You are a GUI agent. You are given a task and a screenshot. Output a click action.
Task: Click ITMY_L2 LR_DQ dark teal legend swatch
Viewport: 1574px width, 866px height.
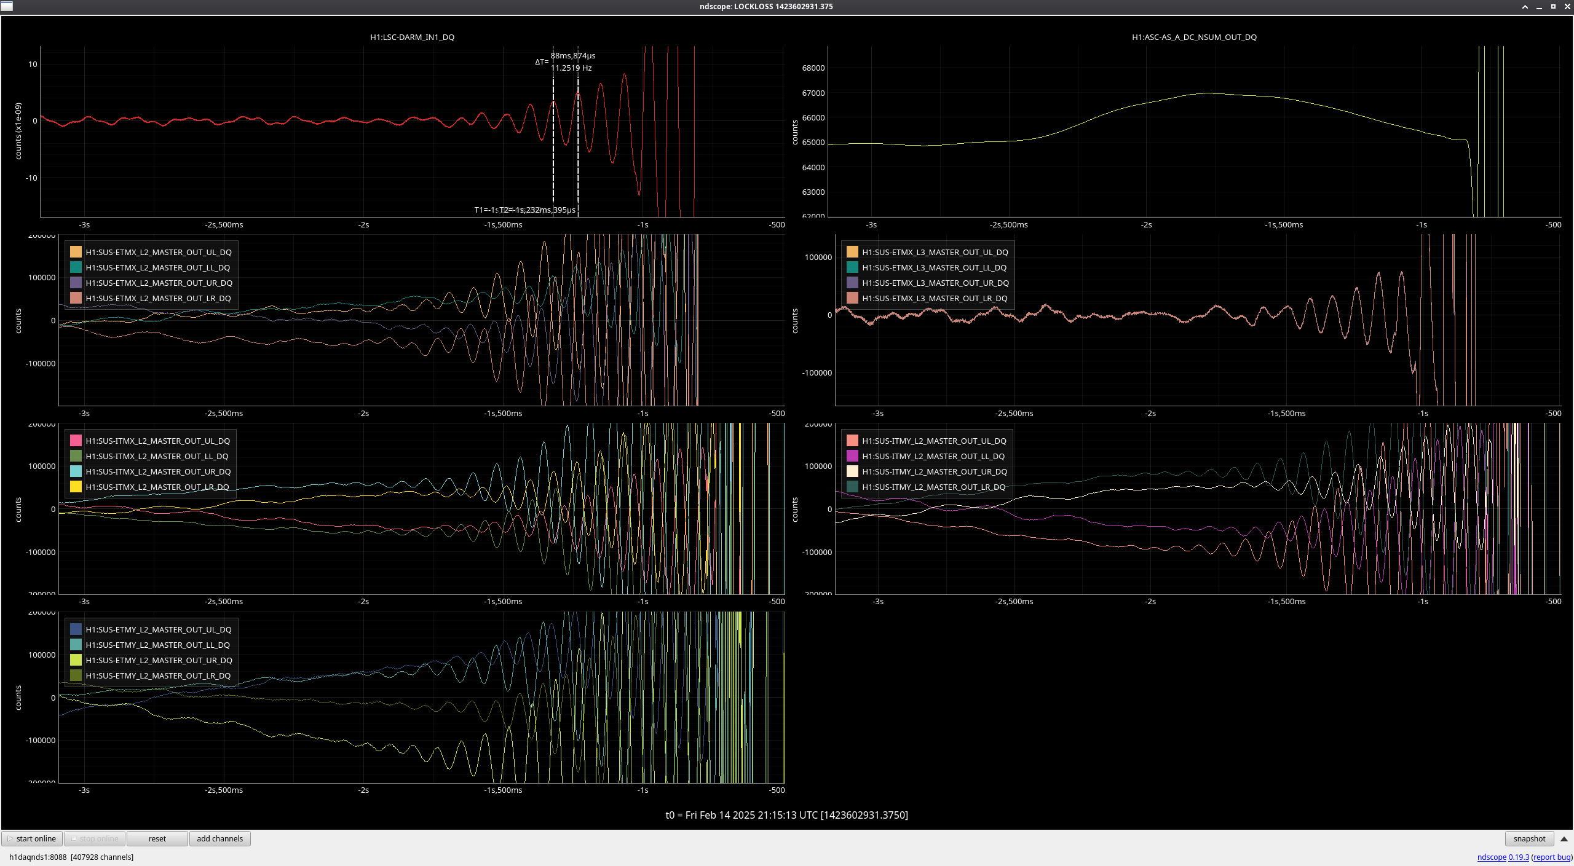tap(852, 487)
